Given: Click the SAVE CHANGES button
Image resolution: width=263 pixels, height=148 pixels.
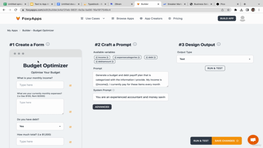Looking at the screenshot, I should pos(226,141).
